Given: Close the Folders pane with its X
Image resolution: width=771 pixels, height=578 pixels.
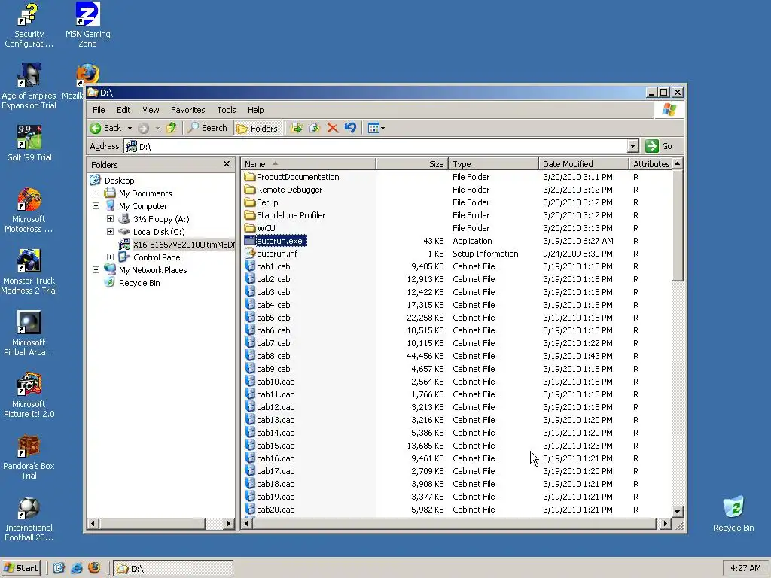Looking at the screenshot, I should tap(226, 164).
